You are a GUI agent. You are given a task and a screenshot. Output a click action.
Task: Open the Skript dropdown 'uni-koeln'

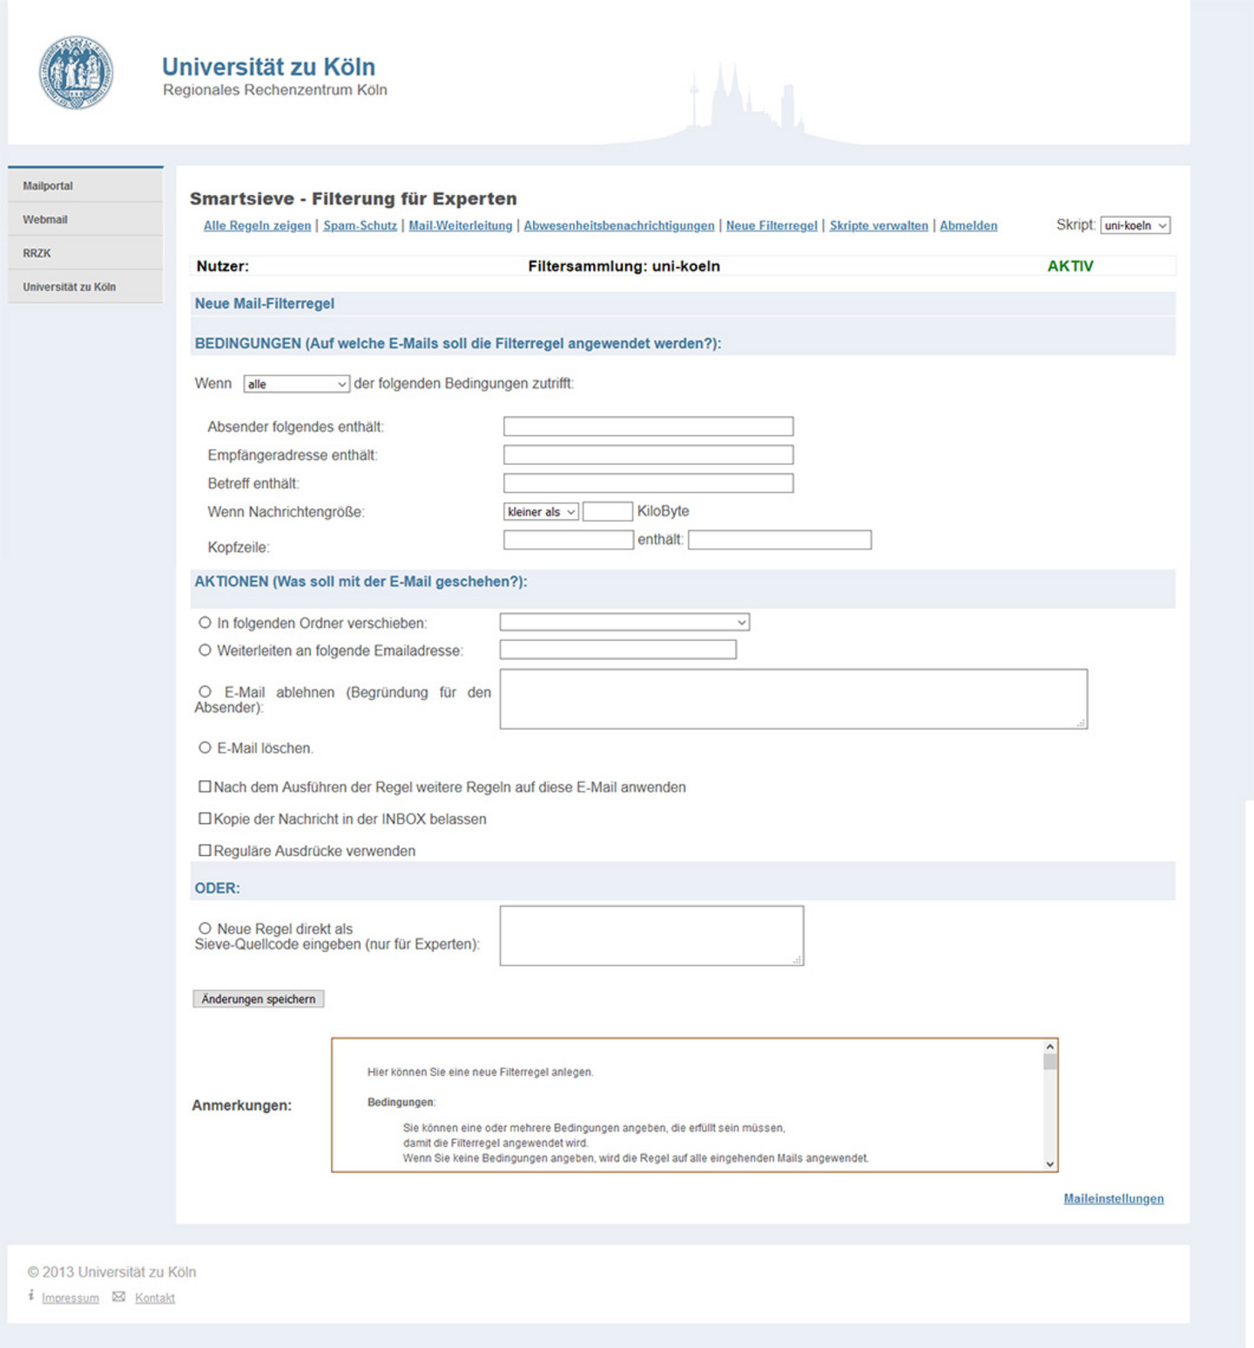coord(1135,226)
